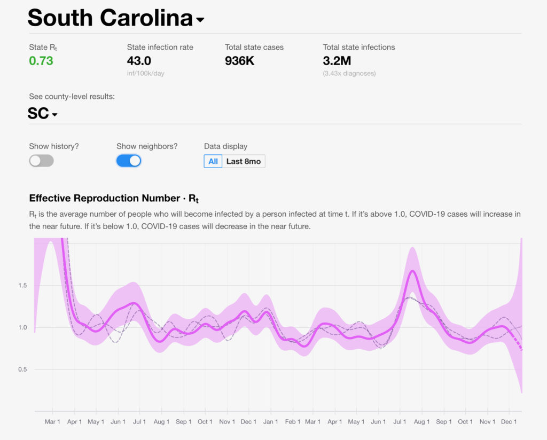The height and width of the screenshot is (440, 547).
Task: Click the small arrow beside SC
Action: 54,115
